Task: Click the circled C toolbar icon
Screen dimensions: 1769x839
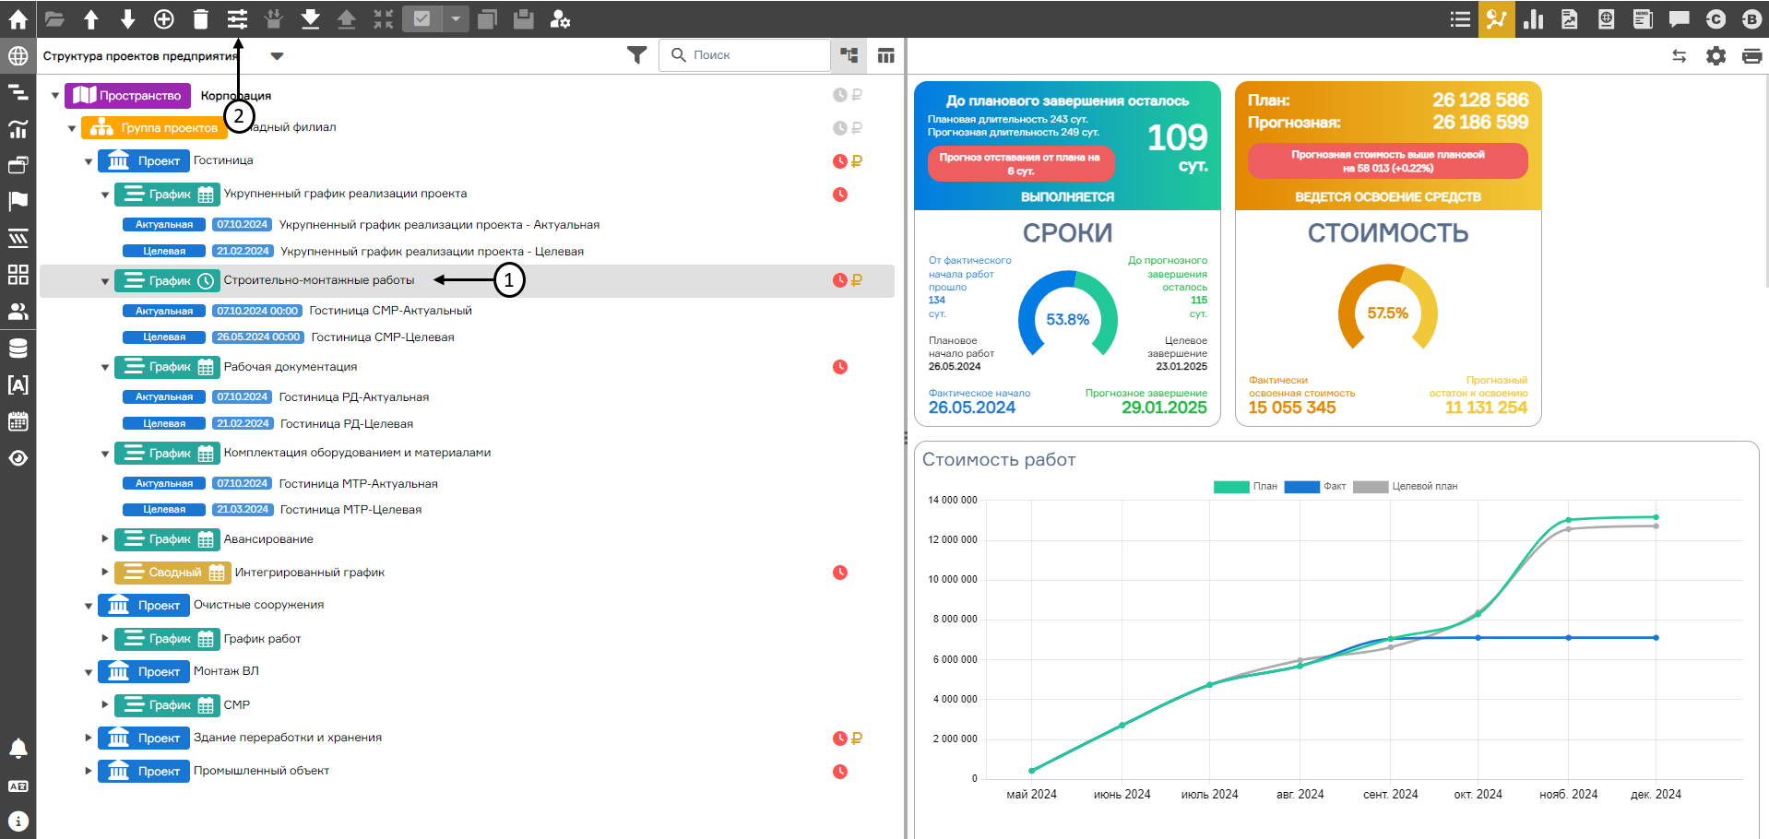Action: (x=1716, y=18)
